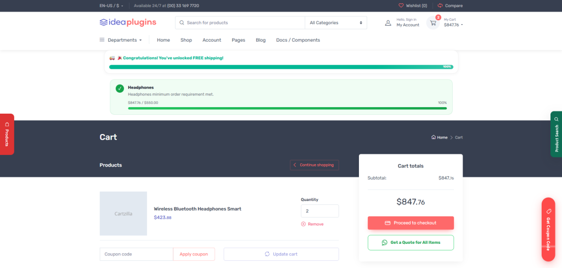Click the refresh icon on Update cart
This screenshot has width=562, height=268.
[x=267, y=254]
